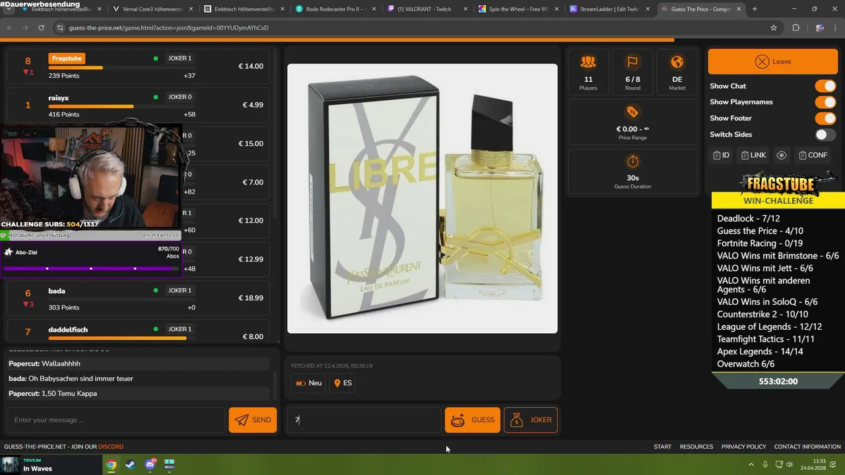The height and width of the screenshot is (475, 845).
Task: Copy the game ID with the ID button
Action: pyautogui.click(x=722, y=155)
